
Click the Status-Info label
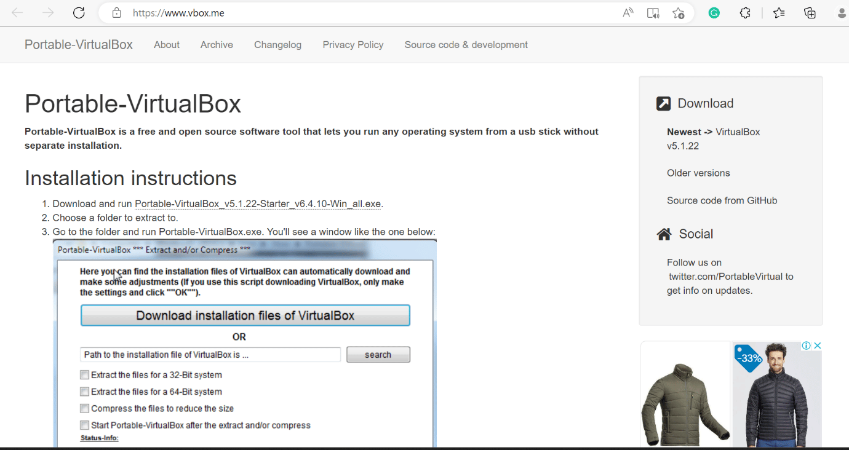pyautogui.click(x=99, y=438)
